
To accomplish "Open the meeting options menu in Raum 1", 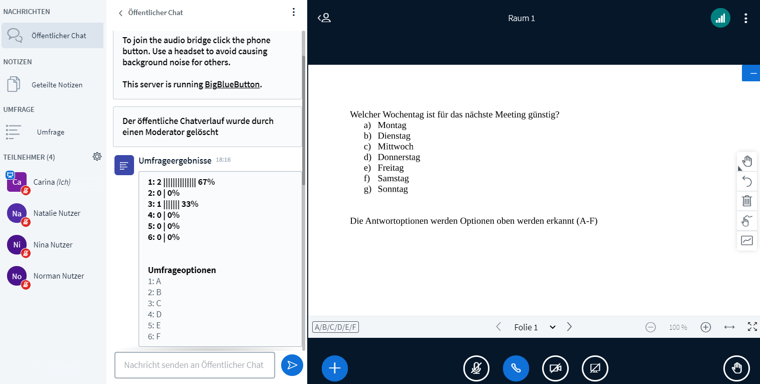I will coord(746,17).
